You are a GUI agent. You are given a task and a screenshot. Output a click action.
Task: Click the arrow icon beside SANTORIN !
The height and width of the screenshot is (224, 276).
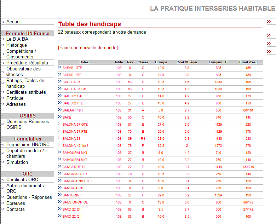(59, 195)
